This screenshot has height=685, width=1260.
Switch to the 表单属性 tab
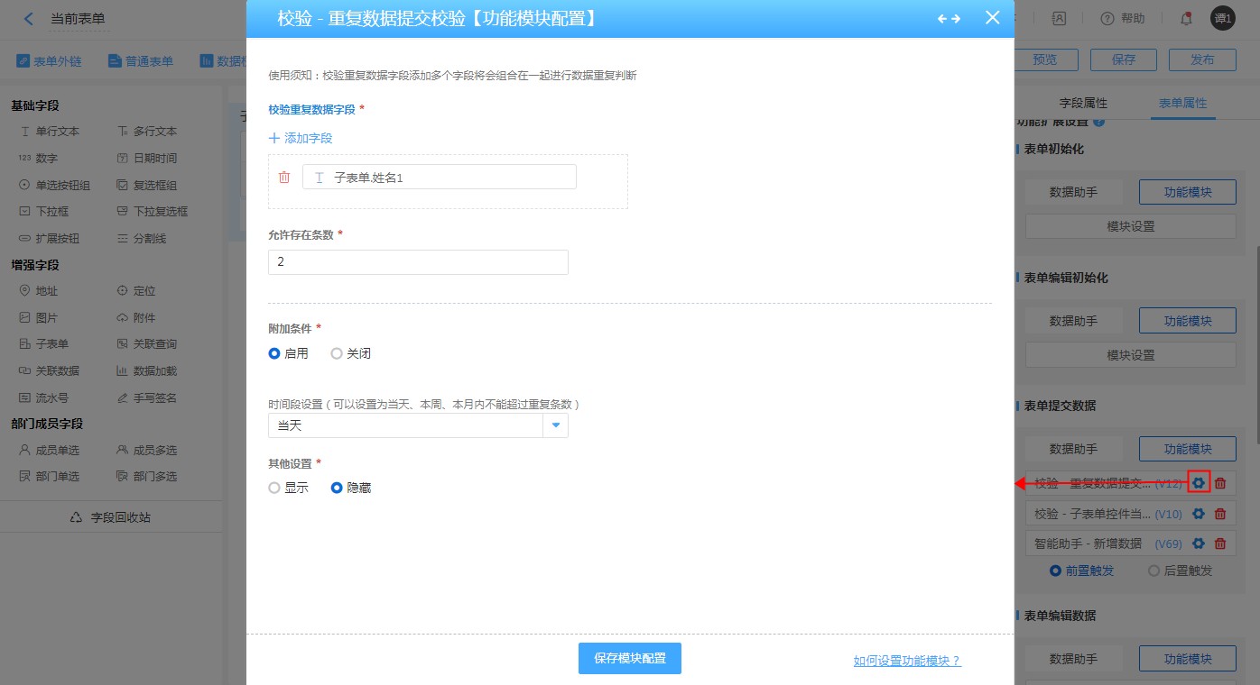tap(1182, 104)
